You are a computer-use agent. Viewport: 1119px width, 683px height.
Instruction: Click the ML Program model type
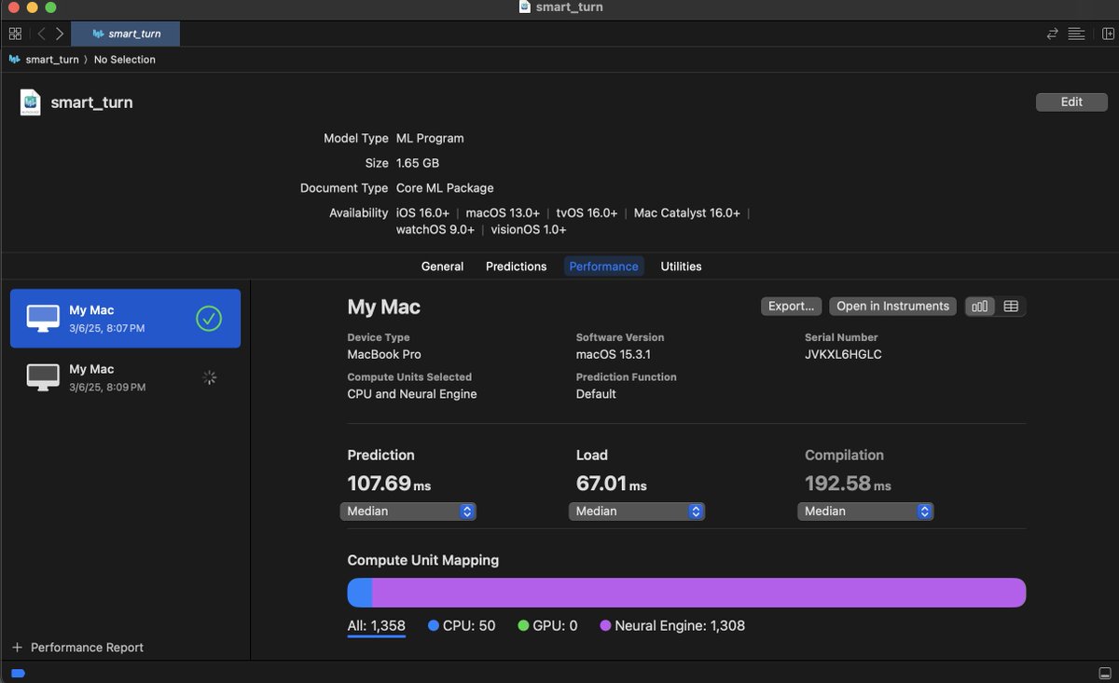coord(430,138)
